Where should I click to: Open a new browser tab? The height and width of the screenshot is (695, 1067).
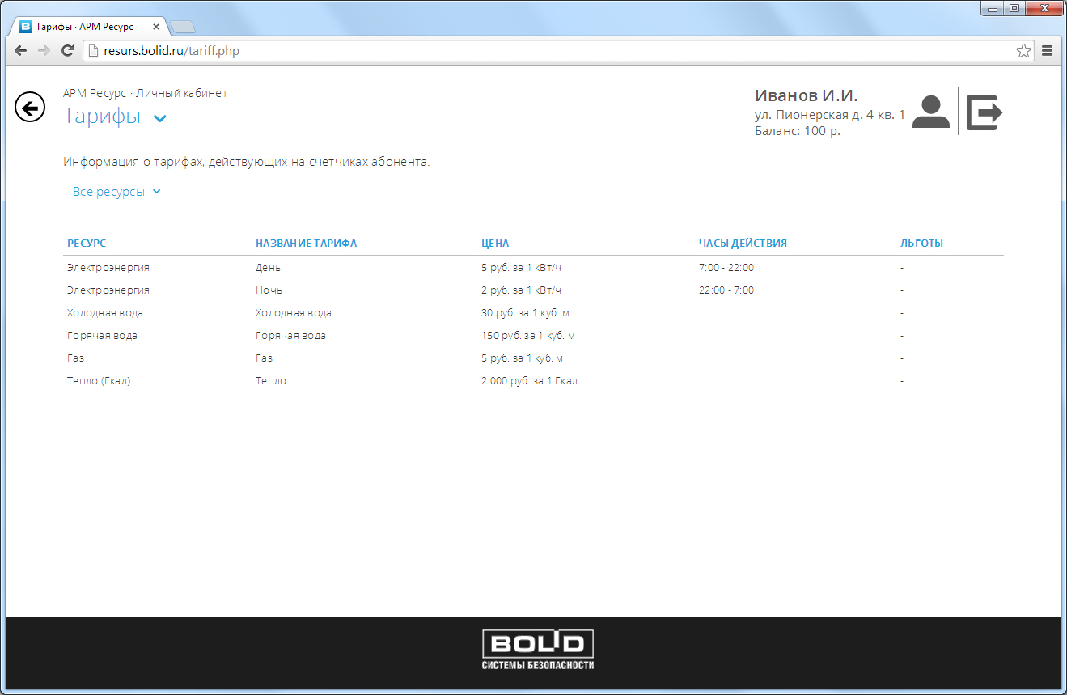coord(184,28)
